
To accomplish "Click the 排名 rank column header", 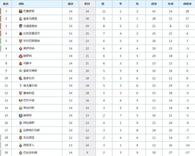I will pos(6,4).
